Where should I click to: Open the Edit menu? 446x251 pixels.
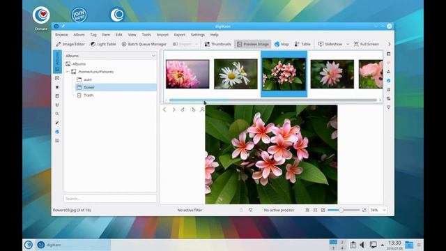[x=119, y=35]
